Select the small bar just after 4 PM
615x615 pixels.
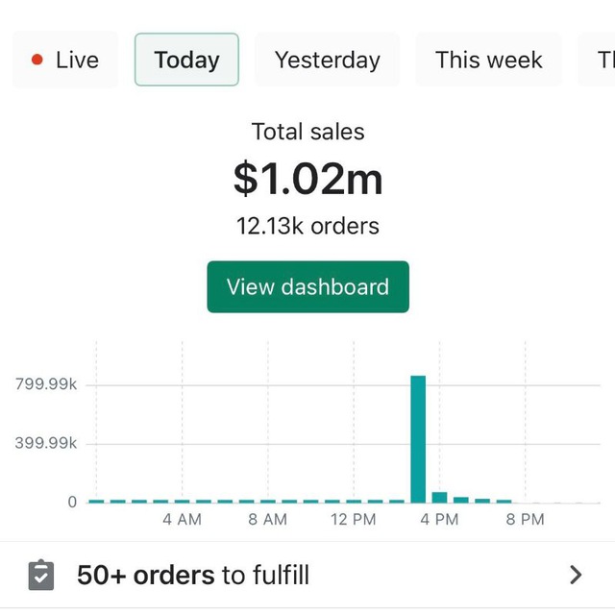click(440, 498)
